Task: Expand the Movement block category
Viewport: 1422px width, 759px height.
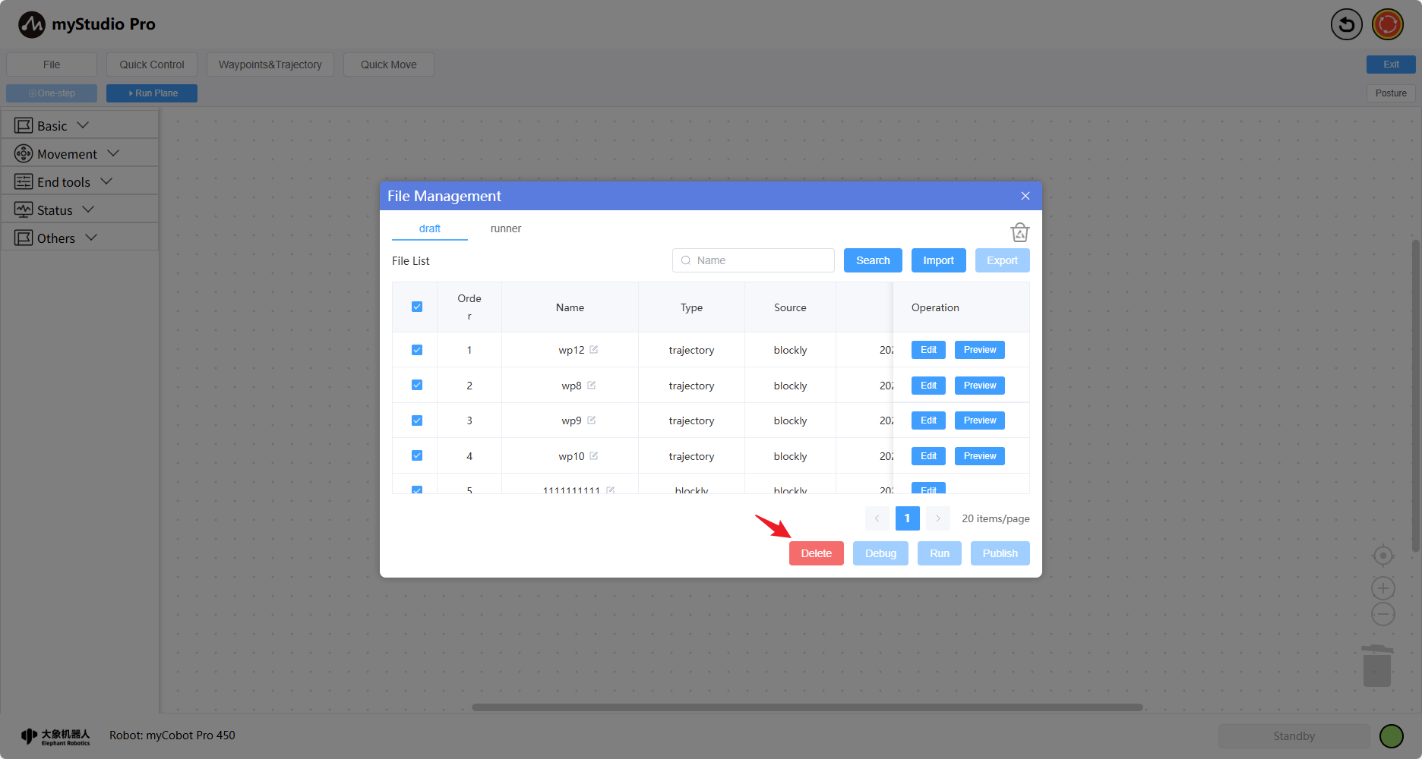Action: pos(67,154)
